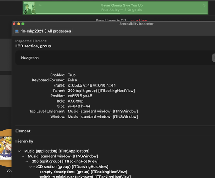Click the Element section header
Viewport: 215px width, 178px height.
(23, 131)
